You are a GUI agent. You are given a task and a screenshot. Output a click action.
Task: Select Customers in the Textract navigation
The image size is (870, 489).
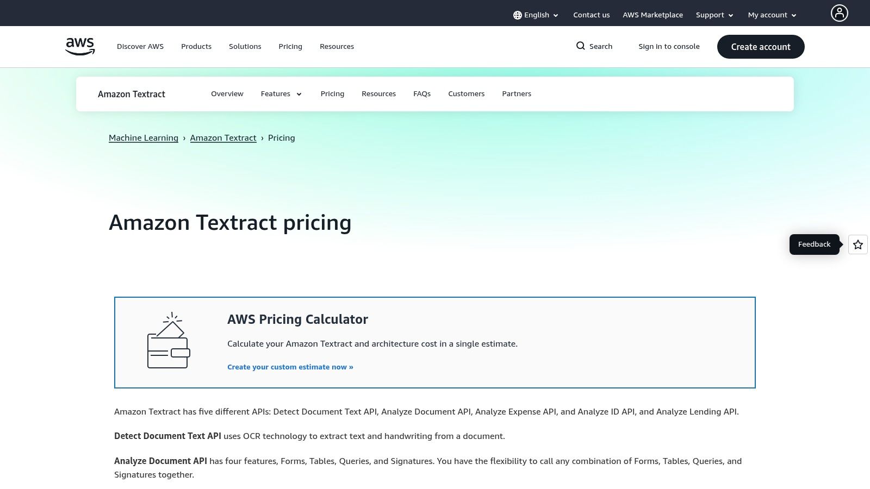(466, 93)
